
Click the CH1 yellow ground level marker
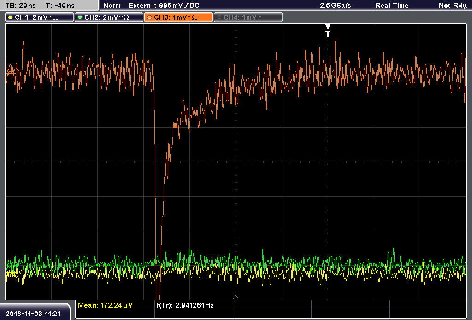point(12,274)
